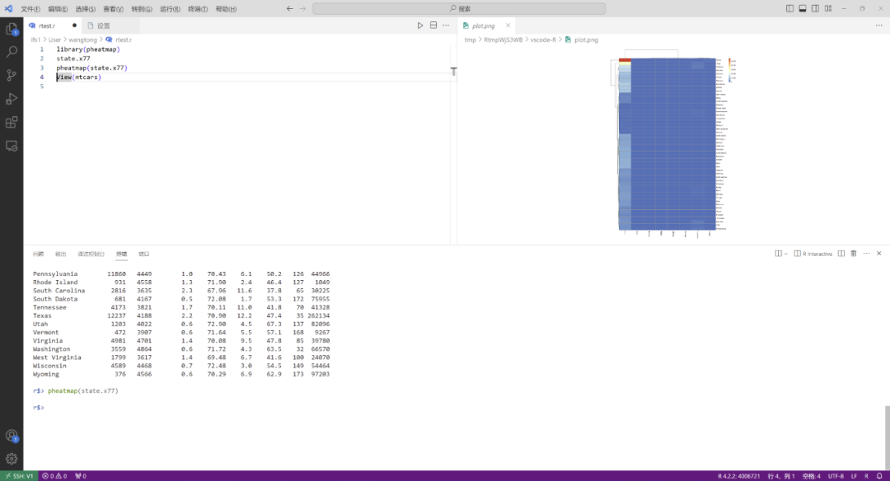Open the launch profile dropdown arrow
This screenshot has height=481, width=890.
click(x=786, y=255)
